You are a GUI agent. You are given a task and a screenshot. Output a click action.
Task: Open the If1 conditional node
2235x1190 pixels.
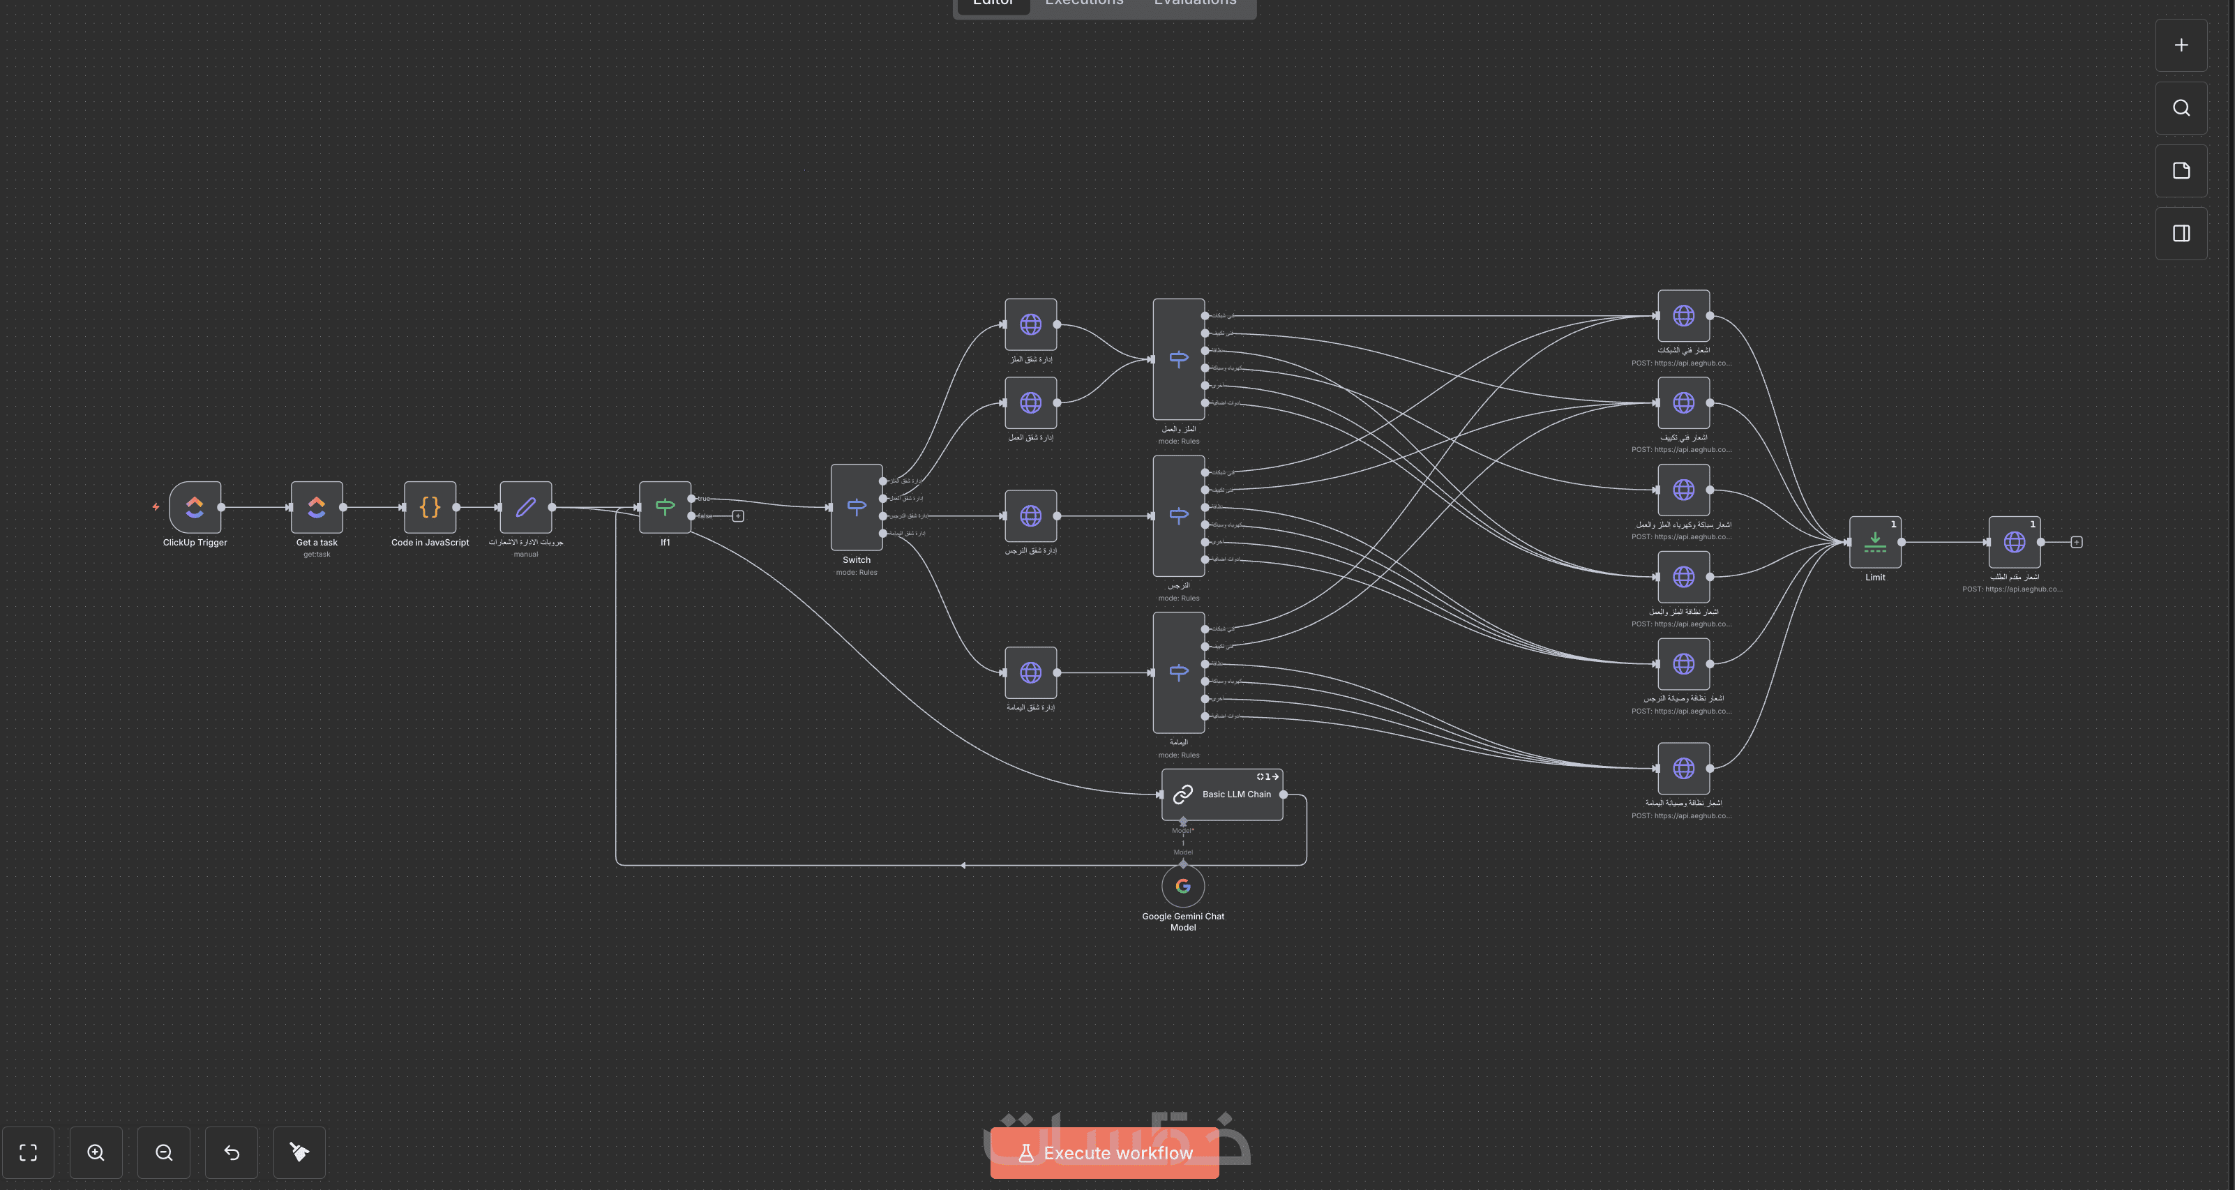pyautogui.click(x=665, y=506)
